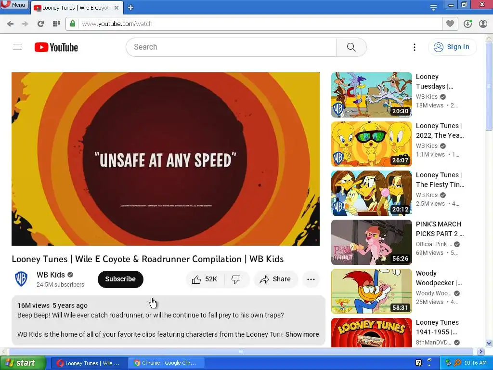Open WB Kids channel avatar

[21, 279]
